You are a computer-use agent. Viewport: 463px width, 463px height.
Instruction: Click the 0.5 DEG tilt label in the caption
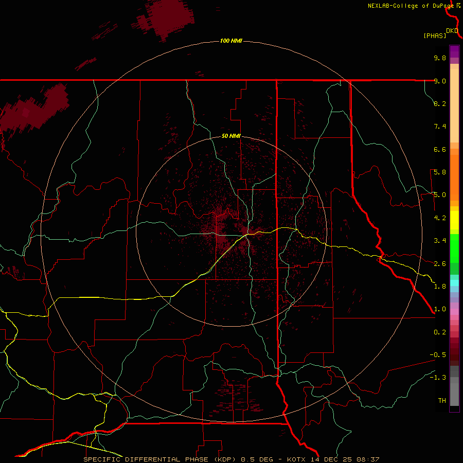[258, 459]
